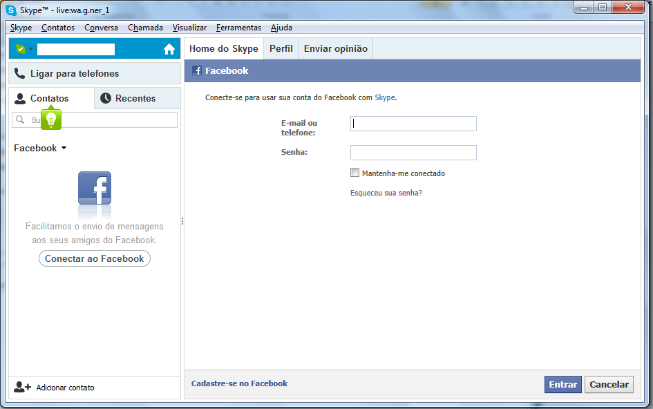Focus the Senha password field
Image resolution: width=653 pixels, height=409 pixels.
[413, 153]
